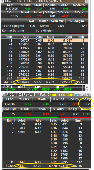Click yellow letter R in F_ODAS1026 title bar
This screenshot has width=94, height=170.
click(71, 95)
